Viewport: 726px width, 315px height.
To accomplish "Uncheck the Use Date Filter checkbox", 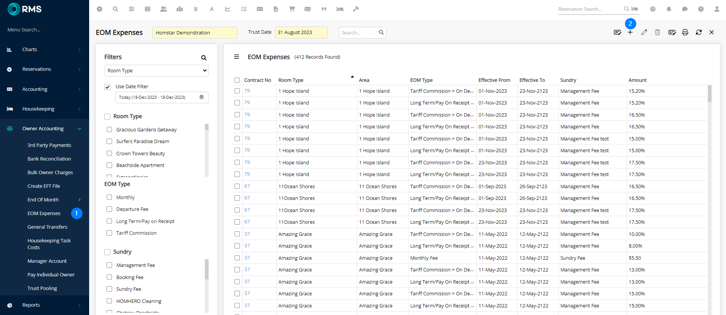I will click(108, 87).
